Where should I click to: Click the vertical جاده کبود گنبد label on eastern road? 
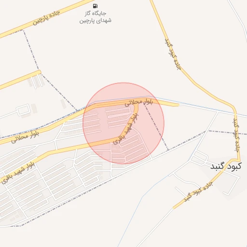pyautogui.click(x=236, y=136)
